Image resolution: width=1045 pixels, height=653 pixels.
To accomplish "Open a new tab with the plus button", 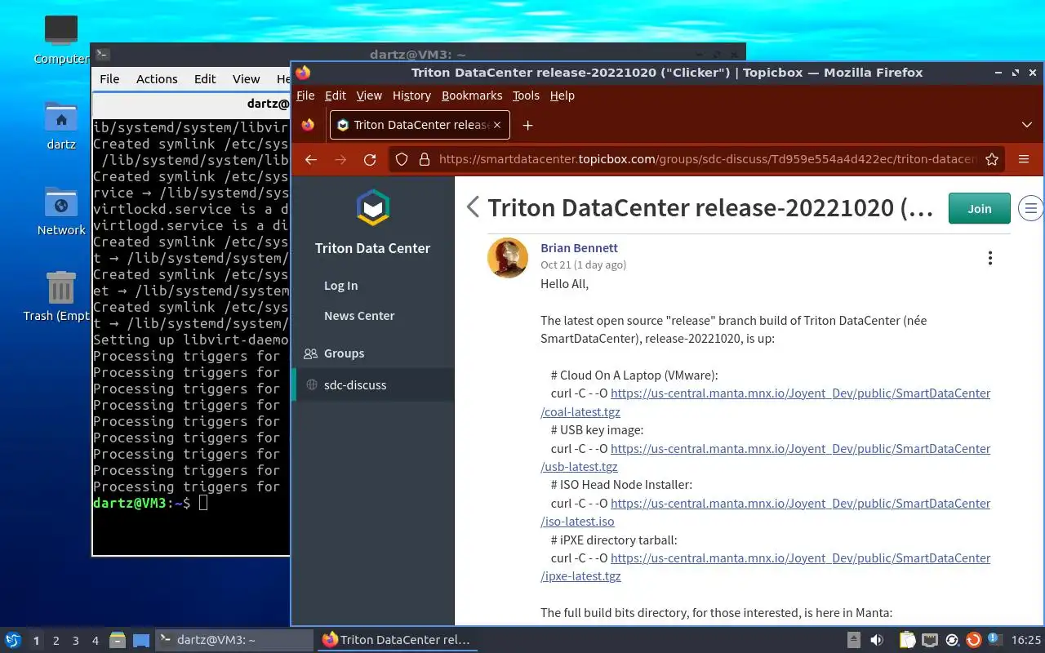I will point(527,125).
